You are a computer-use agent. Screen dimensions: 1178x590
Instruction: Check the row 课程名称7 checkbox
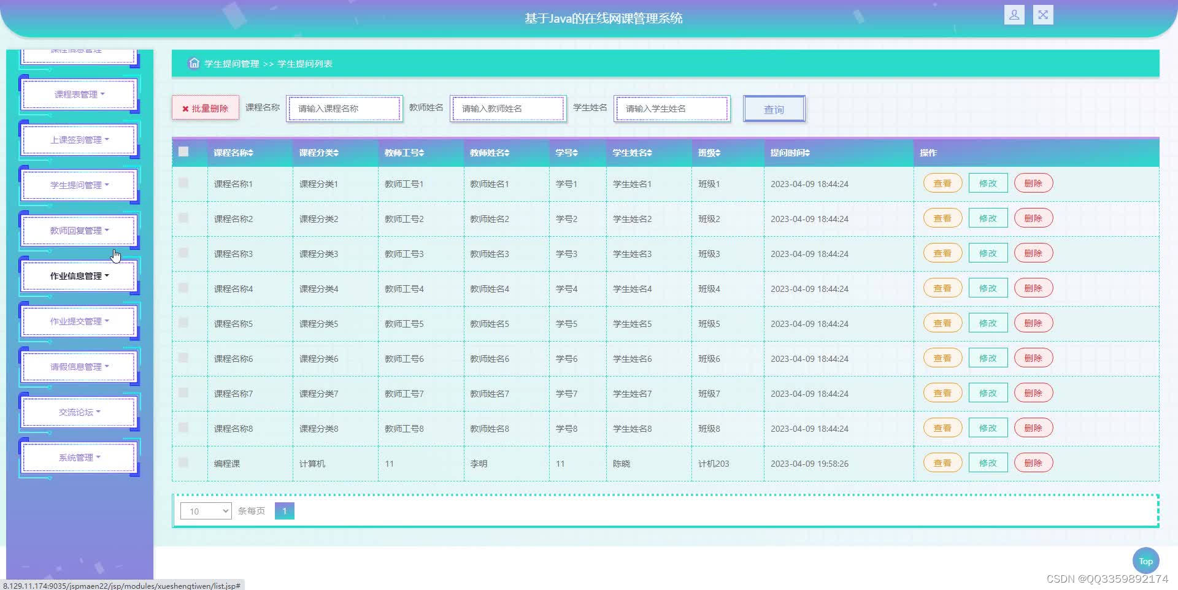pos(183,393)
